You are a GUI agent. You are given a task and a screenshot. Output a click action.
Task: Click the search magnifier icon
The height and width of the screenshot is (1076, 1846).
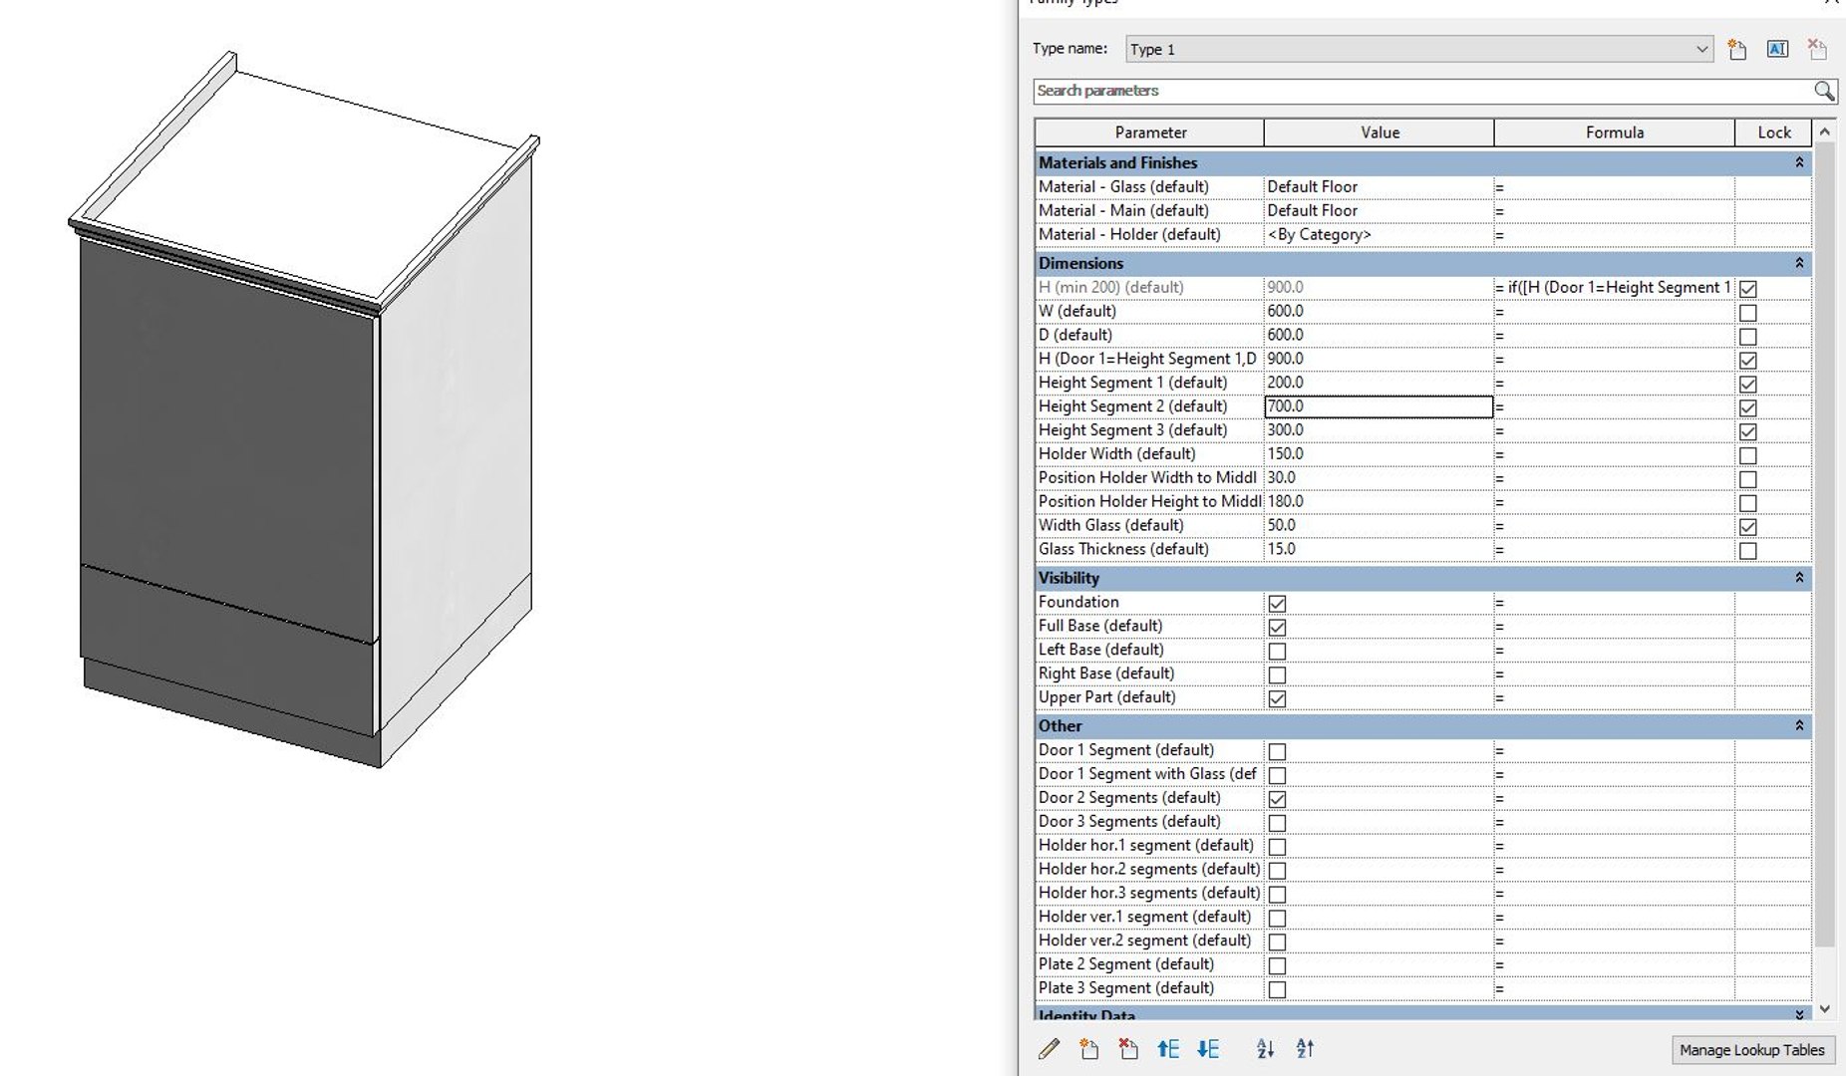(x=1824, y=91)
